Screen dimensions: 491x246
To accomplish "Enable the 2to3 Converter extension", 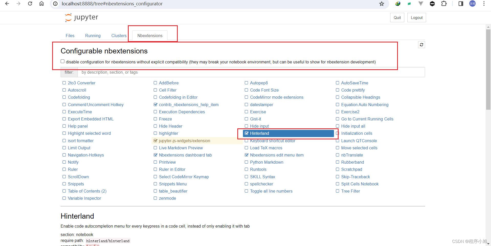I will coord(64,83).
